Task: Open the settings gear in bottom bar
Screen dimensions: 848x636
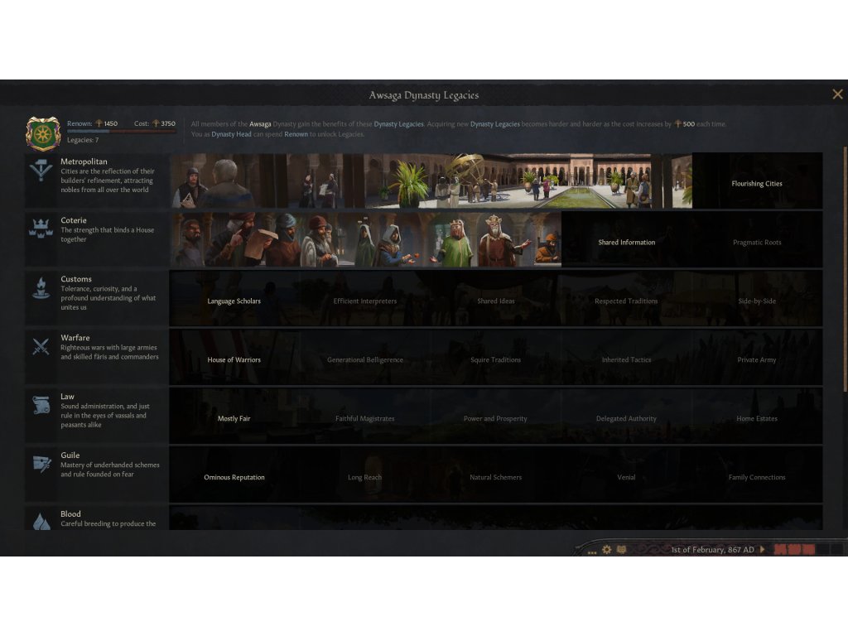Action: click(607, 550)
